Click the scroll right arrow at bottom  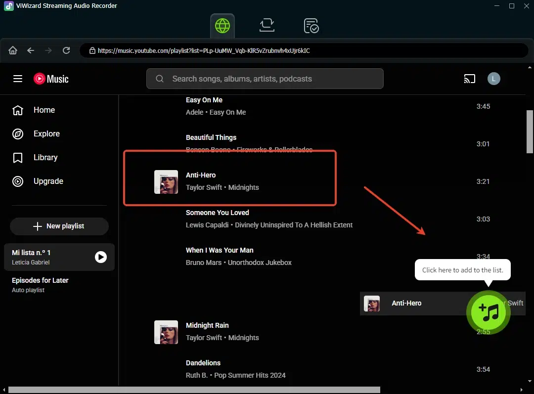tap(521, 390)
